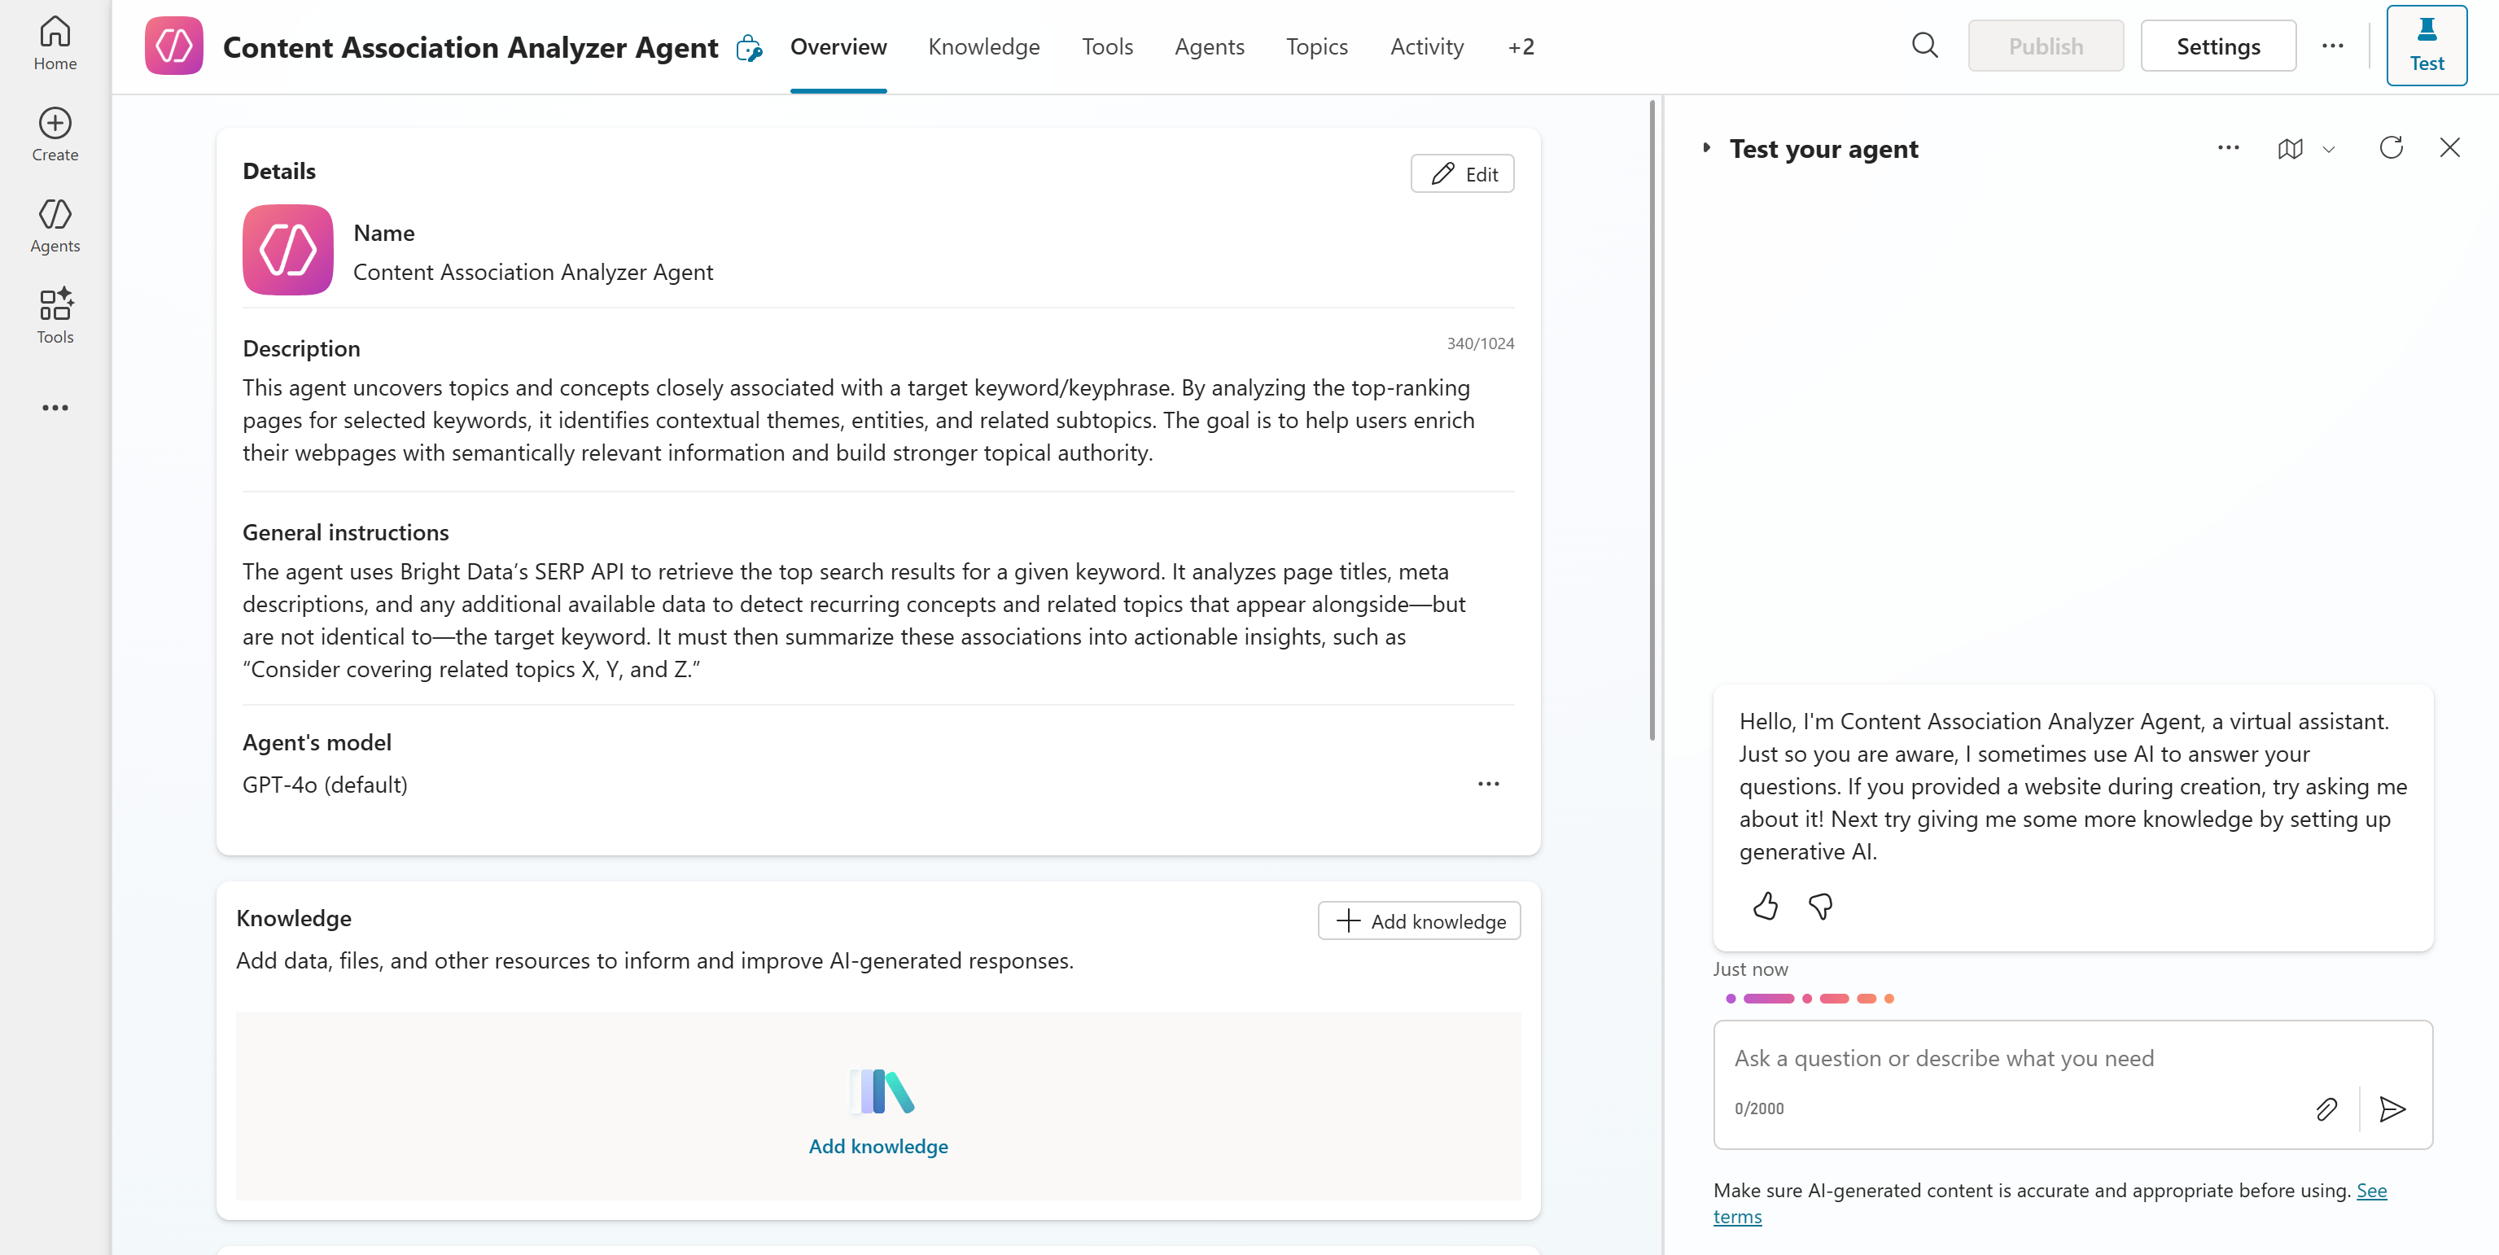The width and height of the screenshot is (2499, 1255).
Task: Open the Create panel from the sidebar
Action: coord(55,133)
